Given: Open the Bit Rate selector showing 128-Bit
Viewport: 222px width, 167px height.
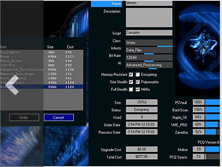Looking at the screenshot, I should (x=149, y=57).
